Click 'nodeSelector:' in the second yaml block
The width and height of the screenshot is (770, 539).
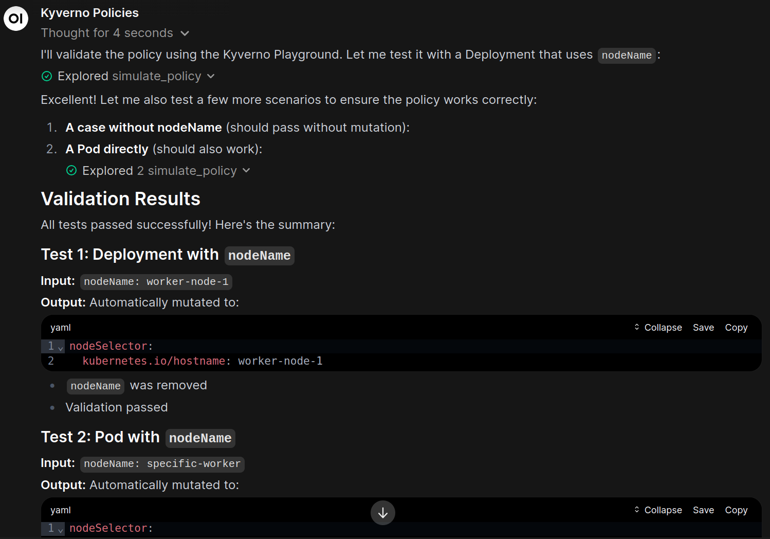(x=112, y=528)
